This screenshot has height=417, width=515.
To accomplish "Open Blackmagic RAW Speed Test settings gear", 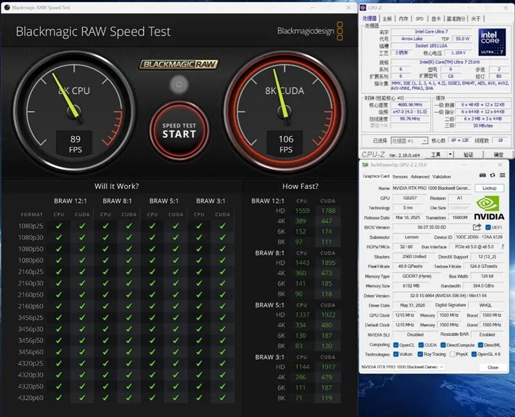I will coord(179,84).
